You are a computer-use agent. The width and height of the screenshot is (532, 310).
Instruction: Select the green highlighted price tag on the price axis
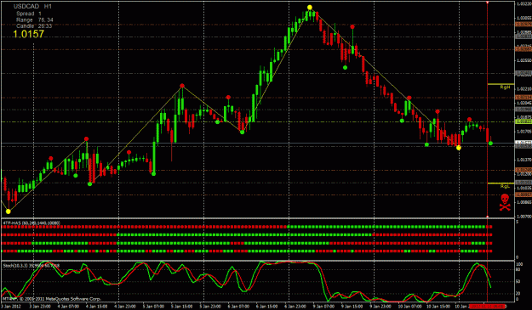pyautogui.click(x=523, y=121)
